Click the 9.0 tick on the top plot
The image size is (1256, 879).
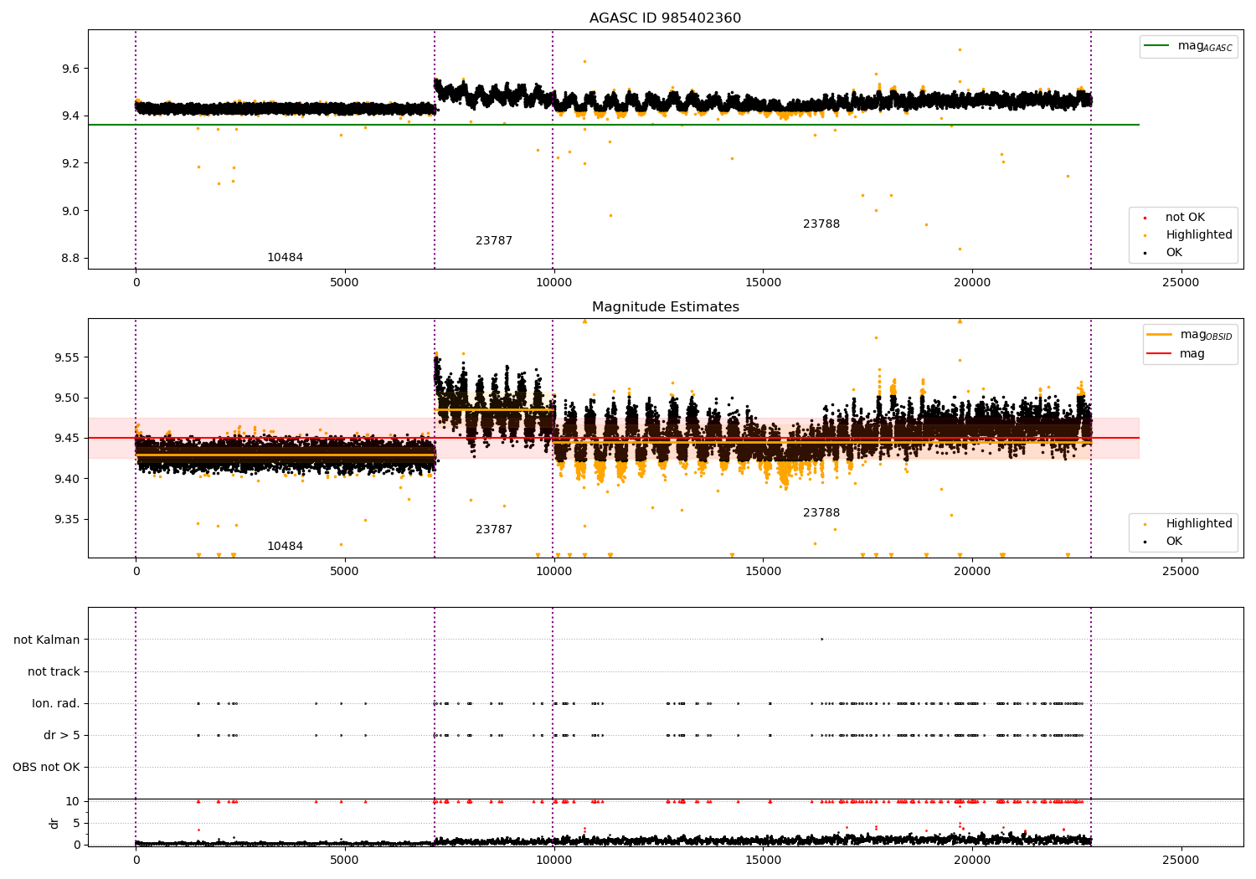[70, 211]
